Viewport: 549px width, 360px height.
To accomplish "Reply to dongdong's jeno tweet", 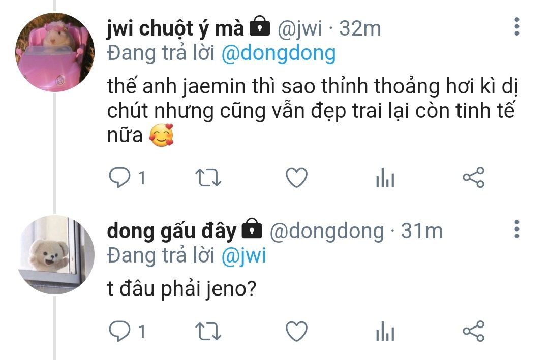I will pyautogui.click(x=120, y=331).
